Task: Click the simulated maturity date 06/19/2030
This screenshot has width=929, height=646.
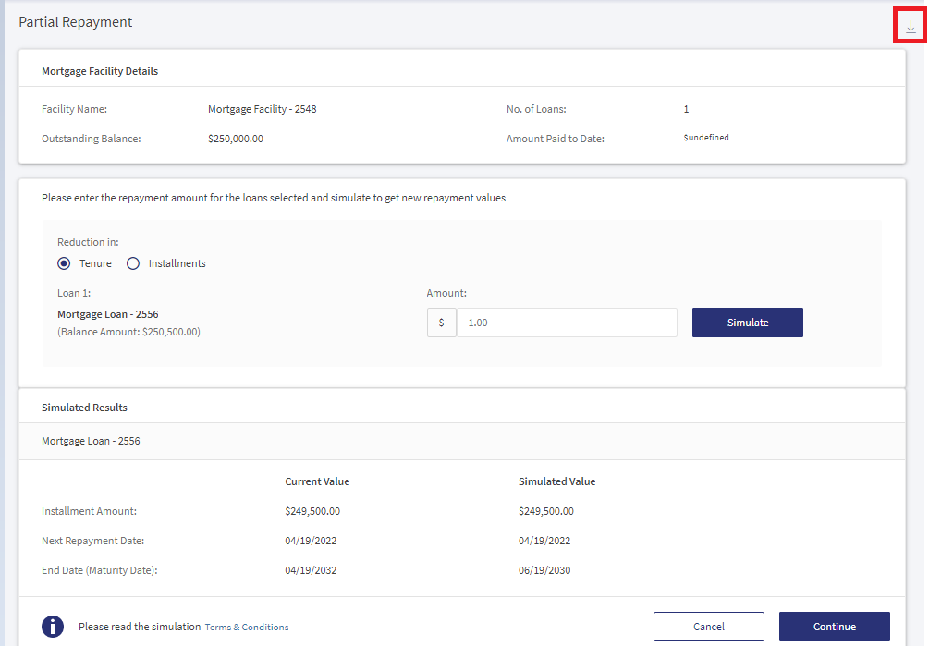Action: point(544,570)
